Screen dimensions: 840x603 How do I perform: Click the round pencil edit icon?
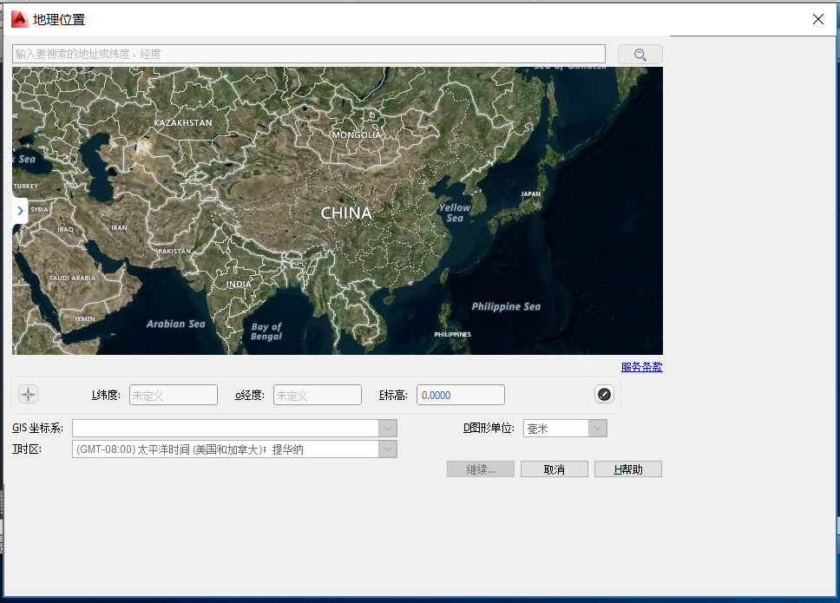tap(604, 395)
